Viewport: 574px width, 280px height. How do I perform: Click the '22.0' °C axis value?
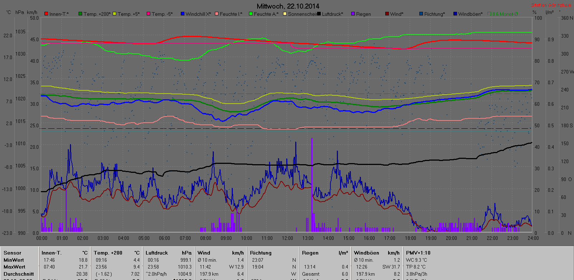[8, 35]
